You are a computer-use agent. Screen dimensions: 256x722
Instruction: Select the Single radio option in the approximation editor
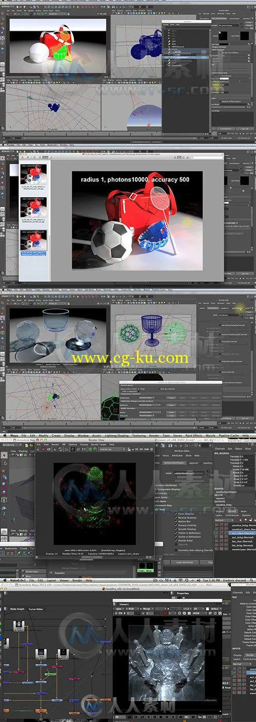coord(139,389)
